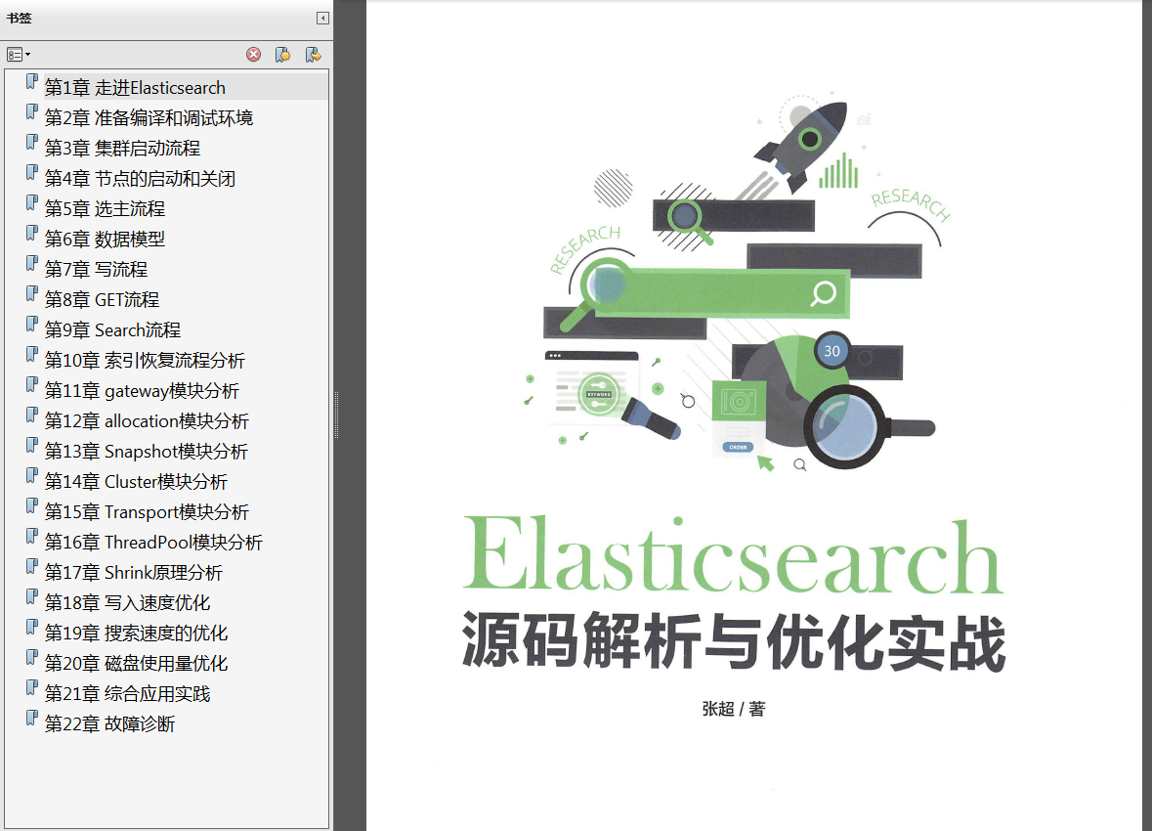Open the bookmark options dropdown menu
Viewport: 1152px width, 831px height.
point(19,55)
